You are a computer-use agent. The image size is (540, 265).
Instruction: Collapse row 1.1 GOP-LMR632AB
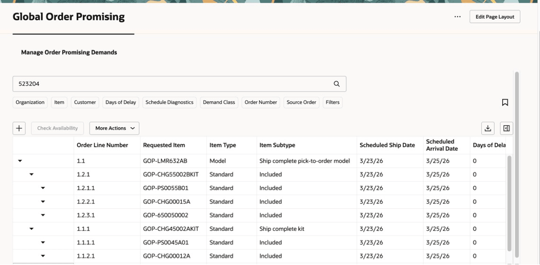tap(20, 161)
